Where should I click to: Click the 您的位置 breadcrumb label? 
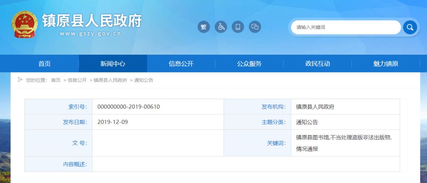click(36, 80)
